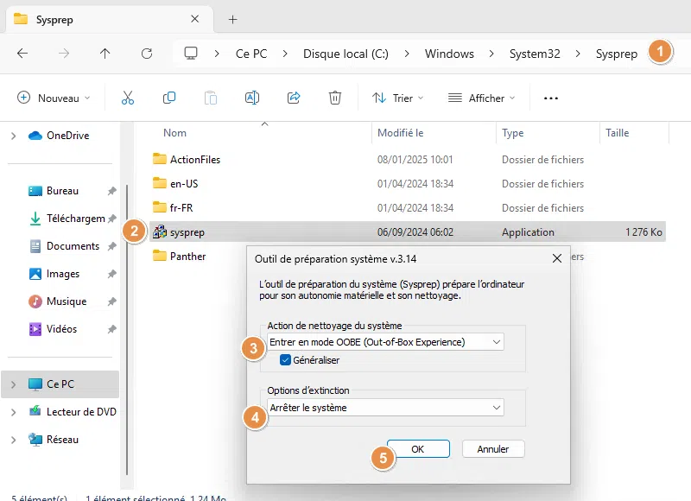Expand the OneDrive tree node
The image size is (691, 501).
pos(13,136)
